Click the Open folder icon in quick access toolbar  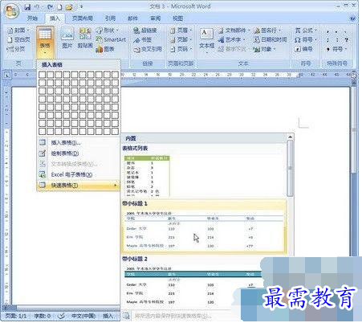69,7
